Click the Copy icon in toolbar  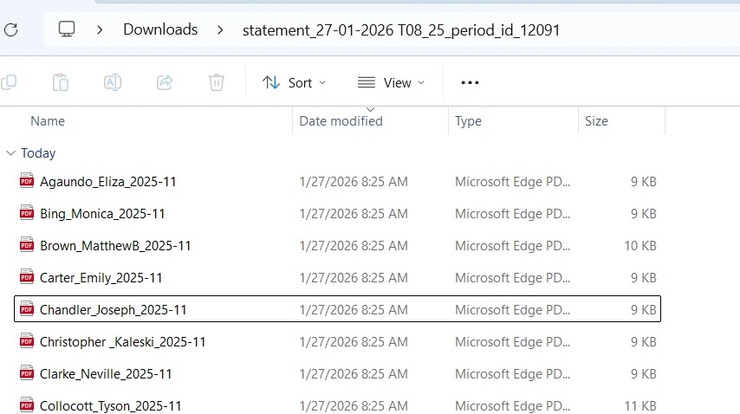coord(9,82)
